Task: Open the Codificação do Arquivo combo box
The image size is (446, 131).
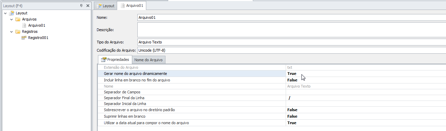Action: pyautogui.click(x=291, y=50)
